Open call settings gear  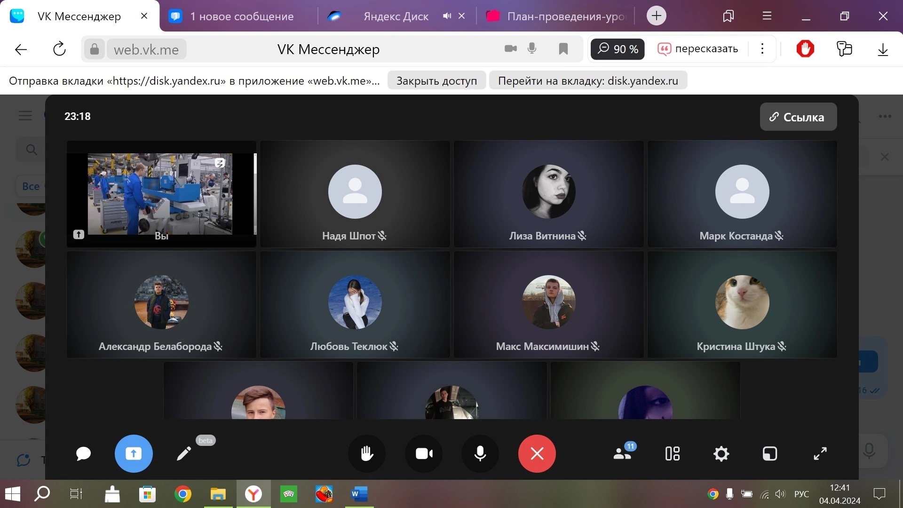[721, 453]
